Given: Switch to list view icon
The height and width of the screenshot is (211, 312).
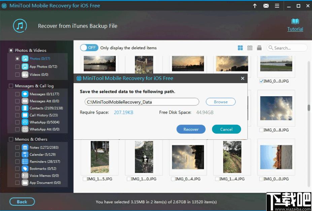Looking at the screenshot, I should (259, 48).
